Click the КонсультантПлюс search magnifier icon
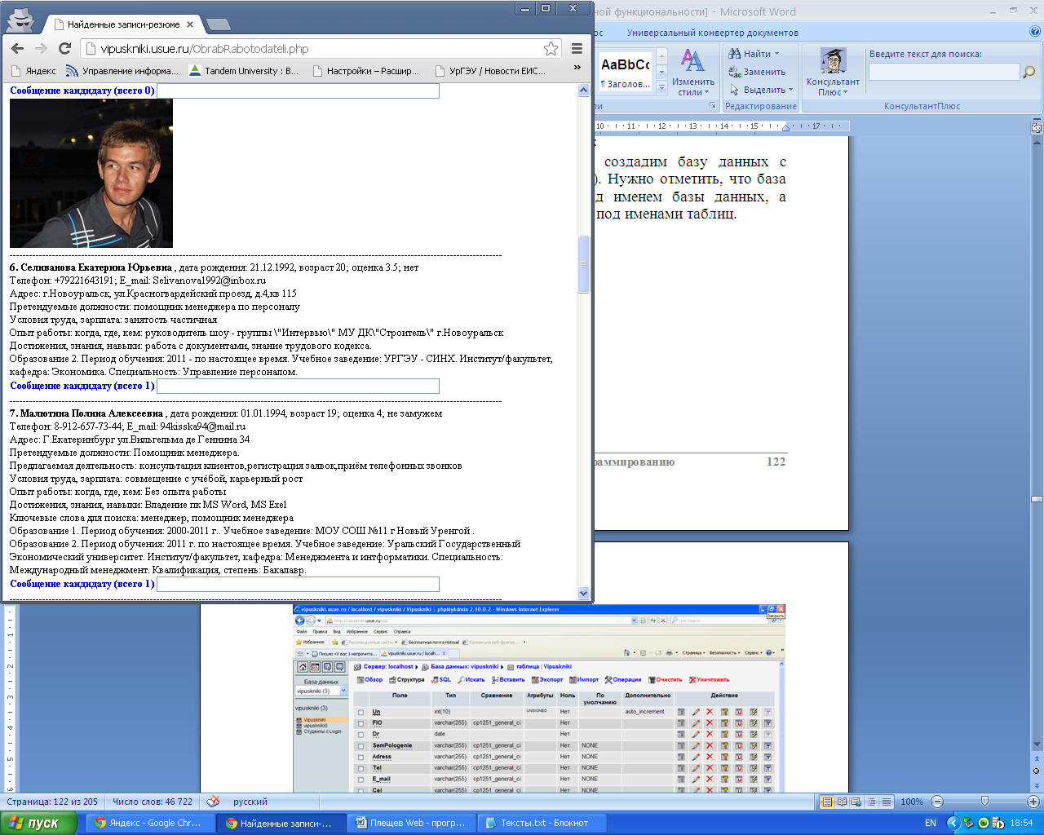This screenshot has width=1044, height=835. pyautogui.click(x=1029, y=72)
